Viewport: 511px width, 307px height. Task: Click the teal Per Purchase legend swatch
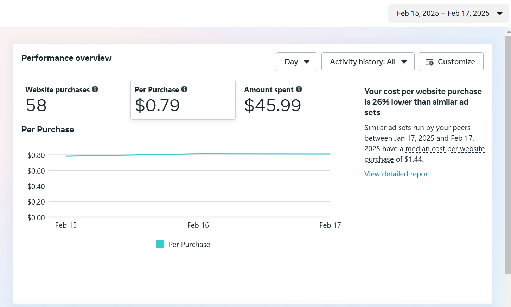coord(160,244)
